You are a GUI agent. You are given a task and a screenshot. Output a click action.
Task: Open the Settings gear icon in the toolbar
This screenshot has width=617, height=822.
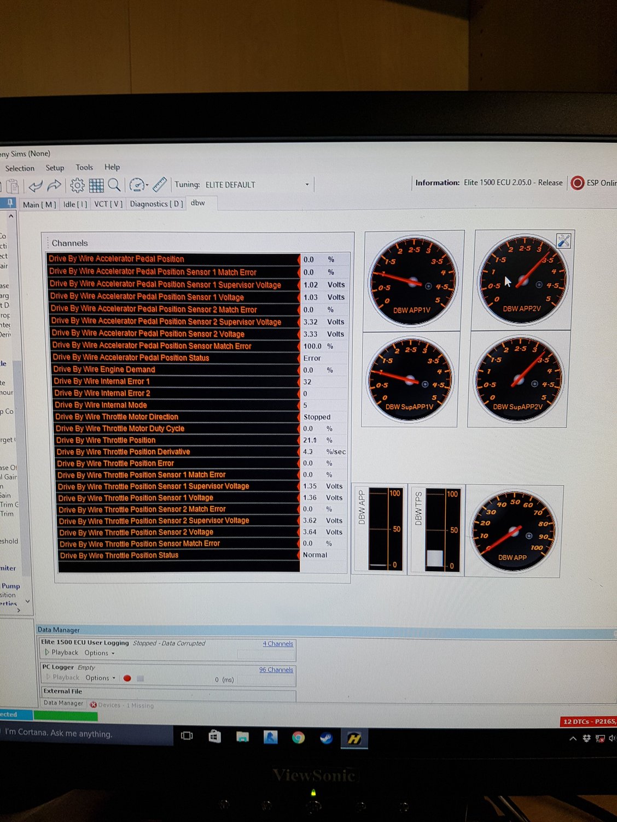click(76, 185)
